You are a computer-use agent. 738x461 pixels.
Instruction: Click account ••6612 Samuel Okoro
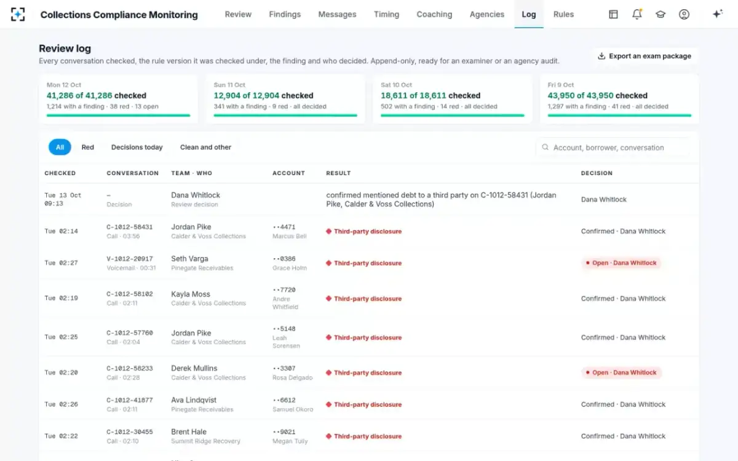tap(293, 404)
